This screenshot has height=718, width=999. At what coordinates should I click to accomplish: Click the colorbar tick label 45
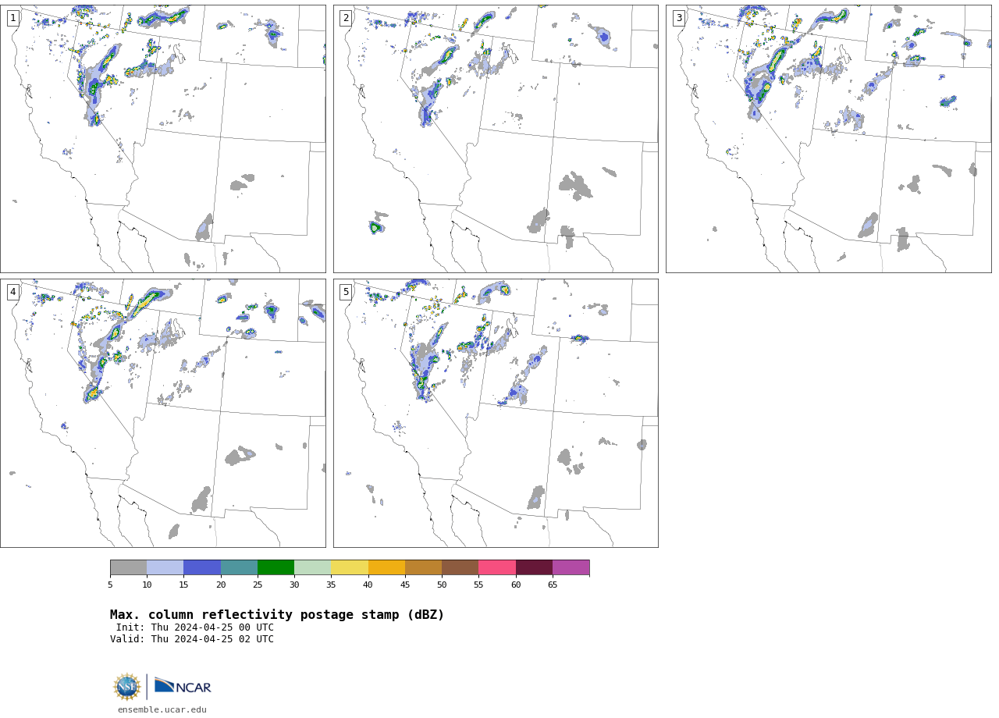pyautogui.click(x=405, y=585)
